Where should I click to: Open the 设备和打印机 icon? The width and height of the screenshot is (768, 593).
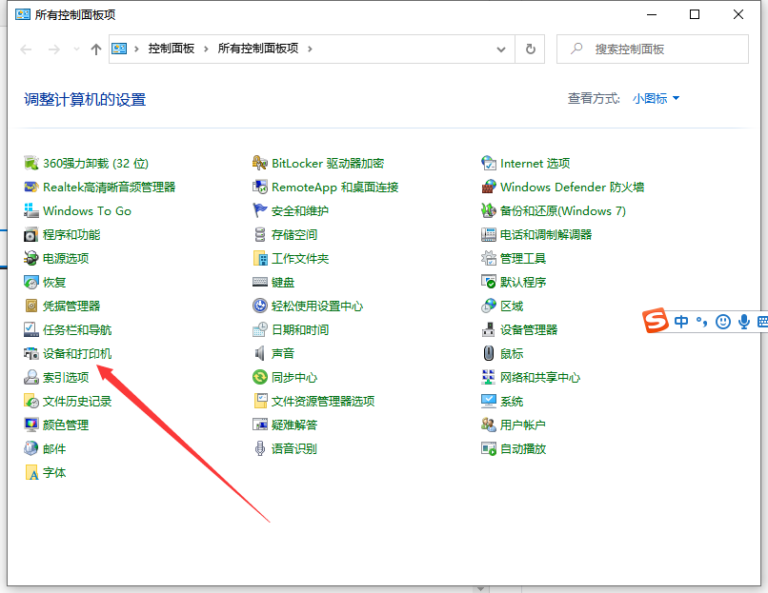[x=31, y=354]
